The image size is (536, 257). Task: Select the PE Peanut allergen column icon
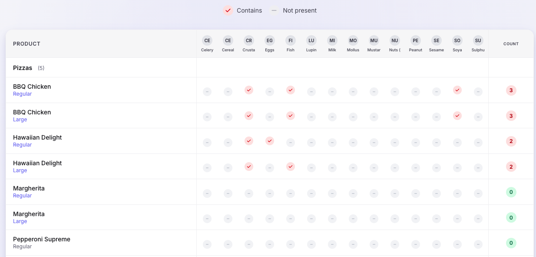[416, 40]
